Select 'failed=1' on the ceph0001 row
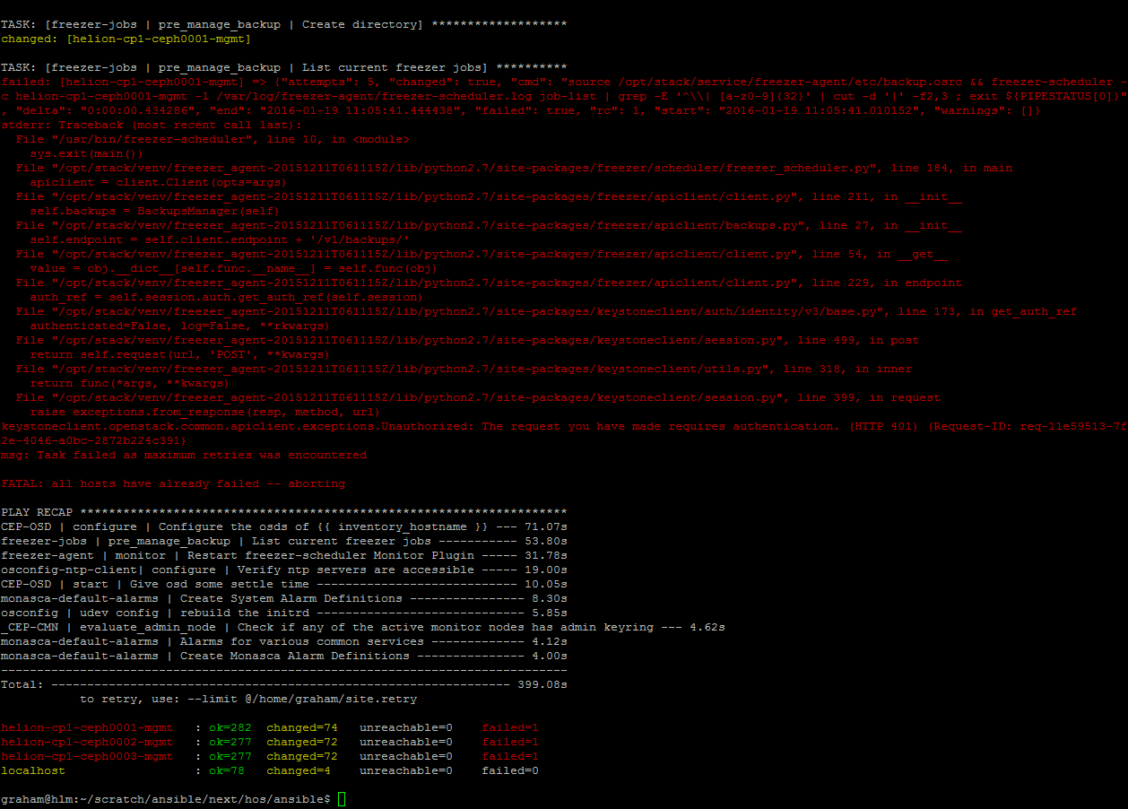Image resolution: width=1128 pixels, height=809 pixels. (x=510, y=727)
